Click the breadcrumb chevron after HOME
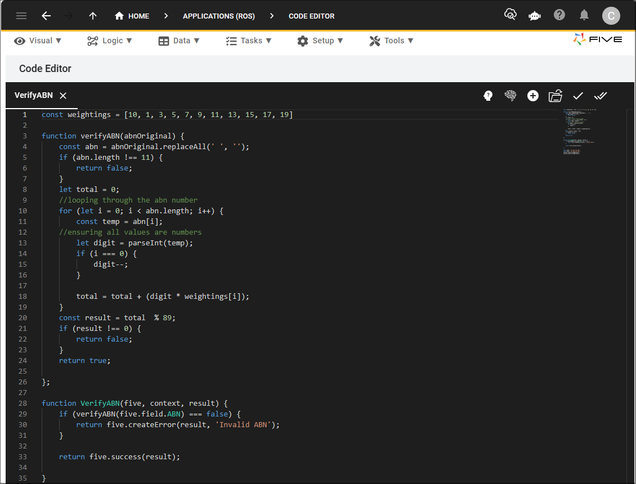Screen dimensions: 636x484 click(x=166, y=16)
